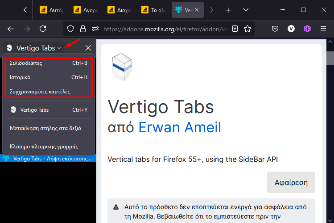Select Κλείσιμο πλευρικής γραμμής

(x=49, y=147)
